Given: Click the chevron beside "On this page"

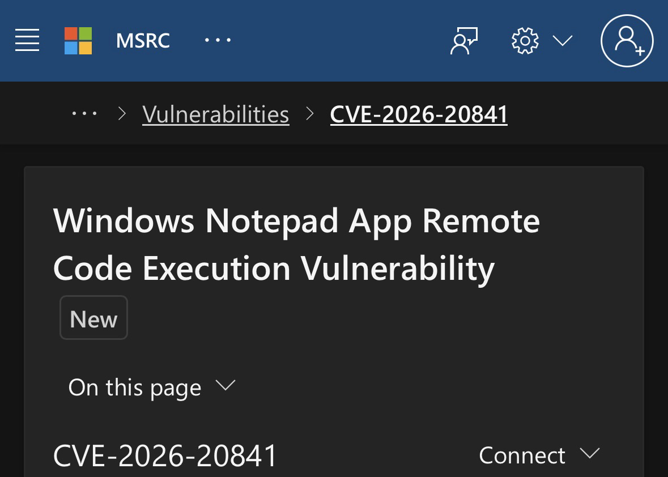Looking at the screenshot, I should tap(225, 386).
